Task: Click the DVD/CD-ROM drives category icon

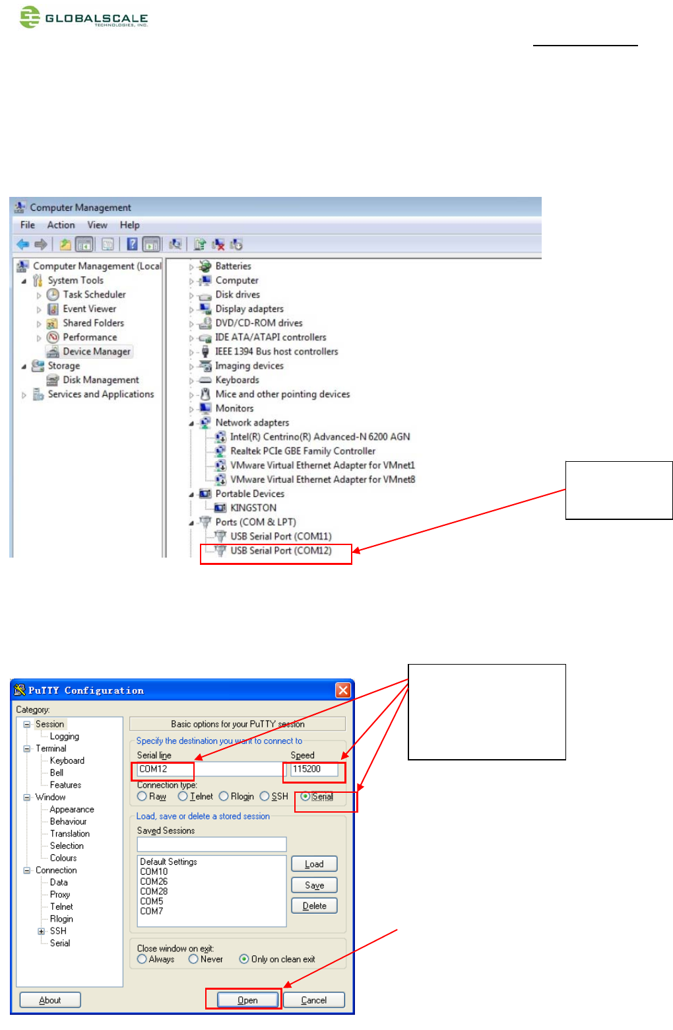Action: point(205,323)
